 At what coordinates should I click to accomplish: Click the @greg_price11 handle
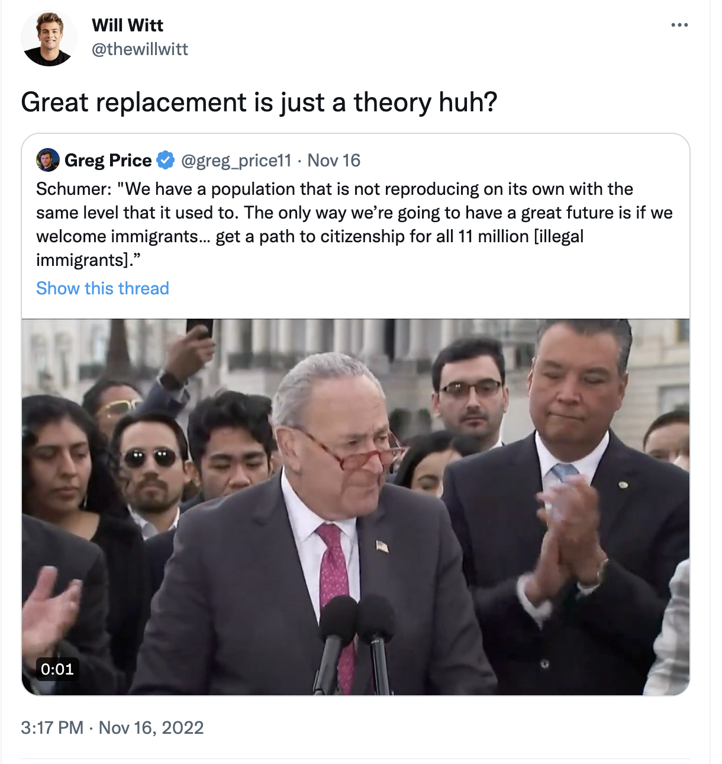pyautogui.click(x=236, y=160)
